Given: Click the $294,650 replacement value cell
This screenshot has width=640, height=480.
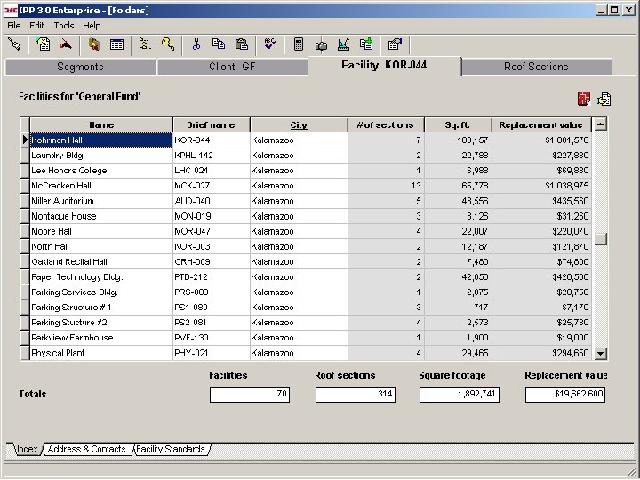Looking at the screenshot, I should [x=541, y=353].
